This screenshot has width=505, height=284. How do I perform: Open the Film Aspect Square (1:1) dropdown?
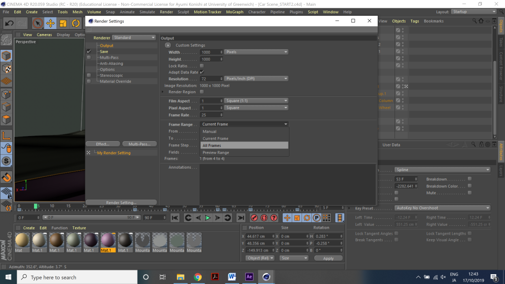tap(256, 101)
